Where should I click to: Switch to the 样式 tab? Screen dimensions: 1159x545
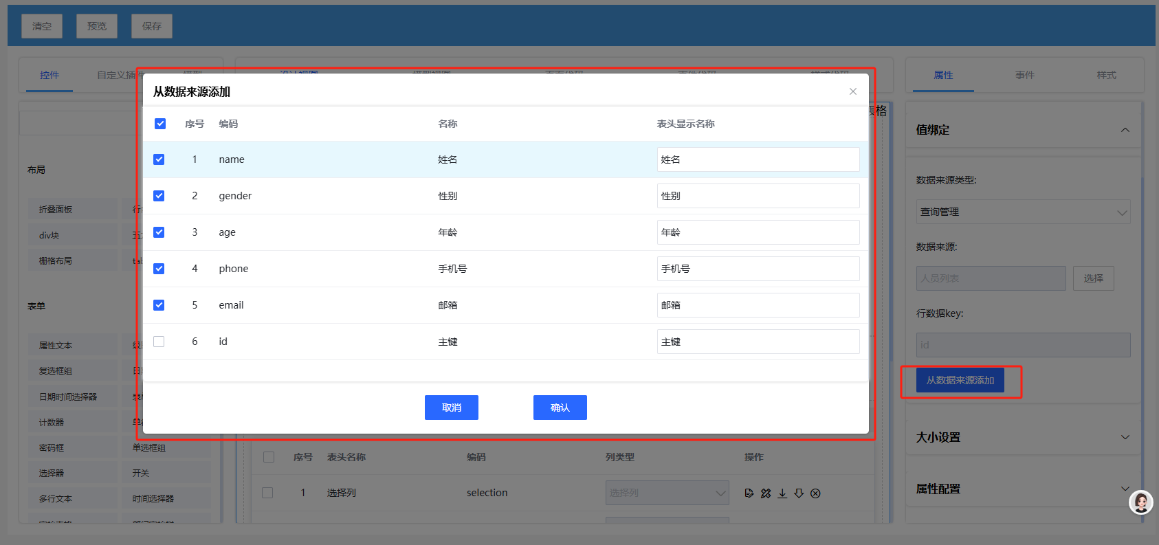(x=1106, y=75)
